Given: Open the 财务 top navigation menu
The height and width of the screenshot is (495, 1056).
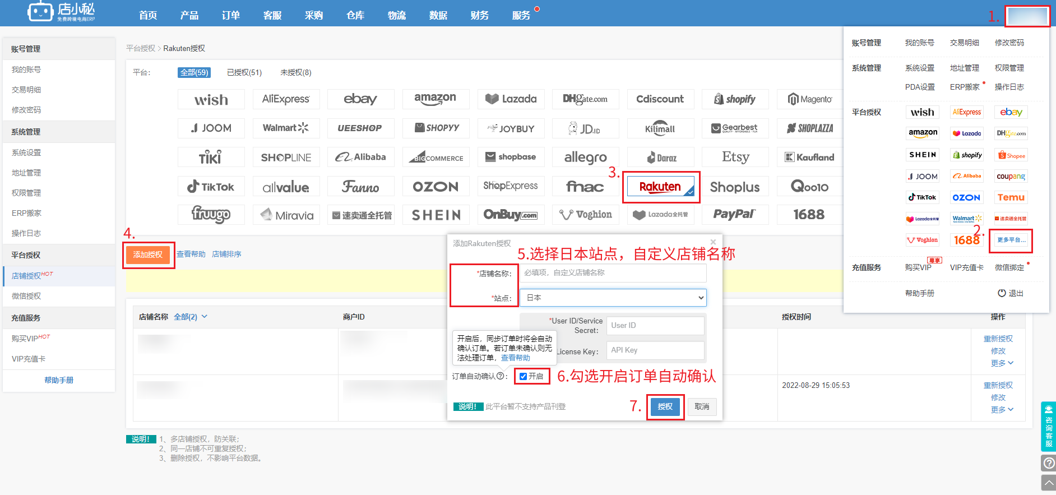Looking at the screenshot, I should [x=480, y=16].
